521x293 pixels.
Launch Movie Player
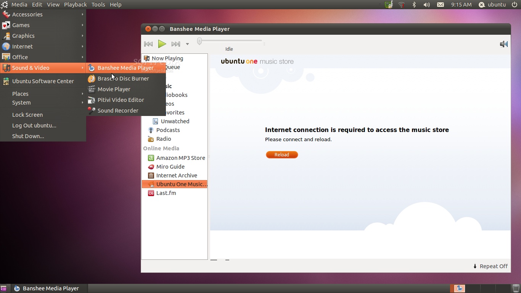[x=126, y=89]
